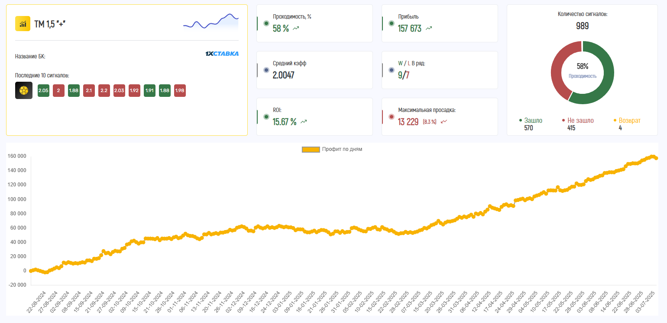
Task: Toggle the Профит по дням chart series label
Action: point(342,149)
